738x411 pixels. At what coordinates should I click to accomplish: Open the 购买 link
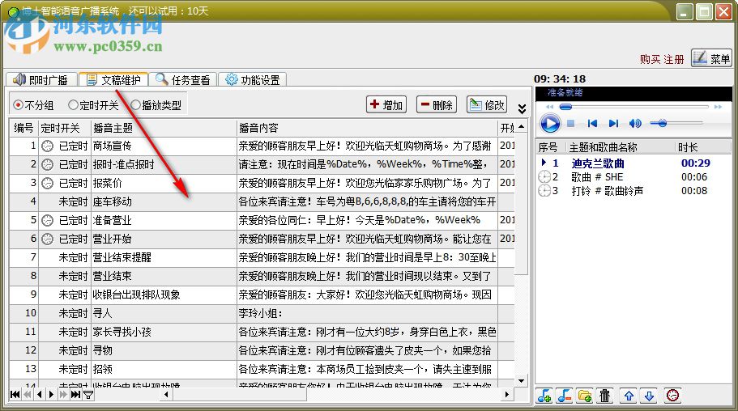click(x=650, y=59)
